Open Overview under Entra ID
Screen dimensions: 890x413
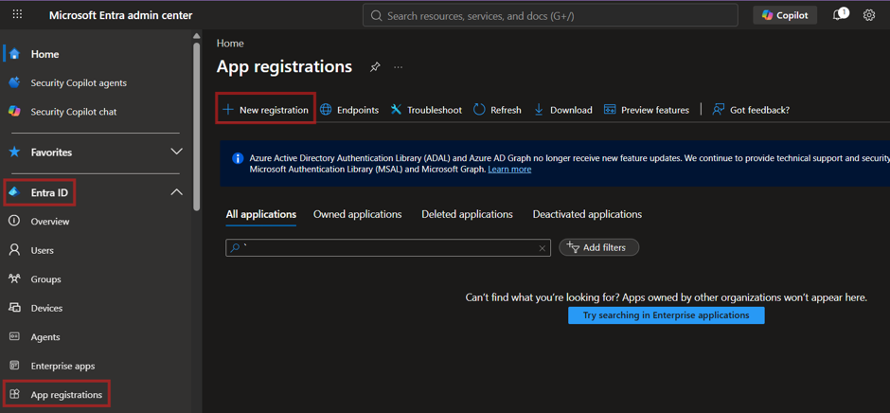point(50,222)
